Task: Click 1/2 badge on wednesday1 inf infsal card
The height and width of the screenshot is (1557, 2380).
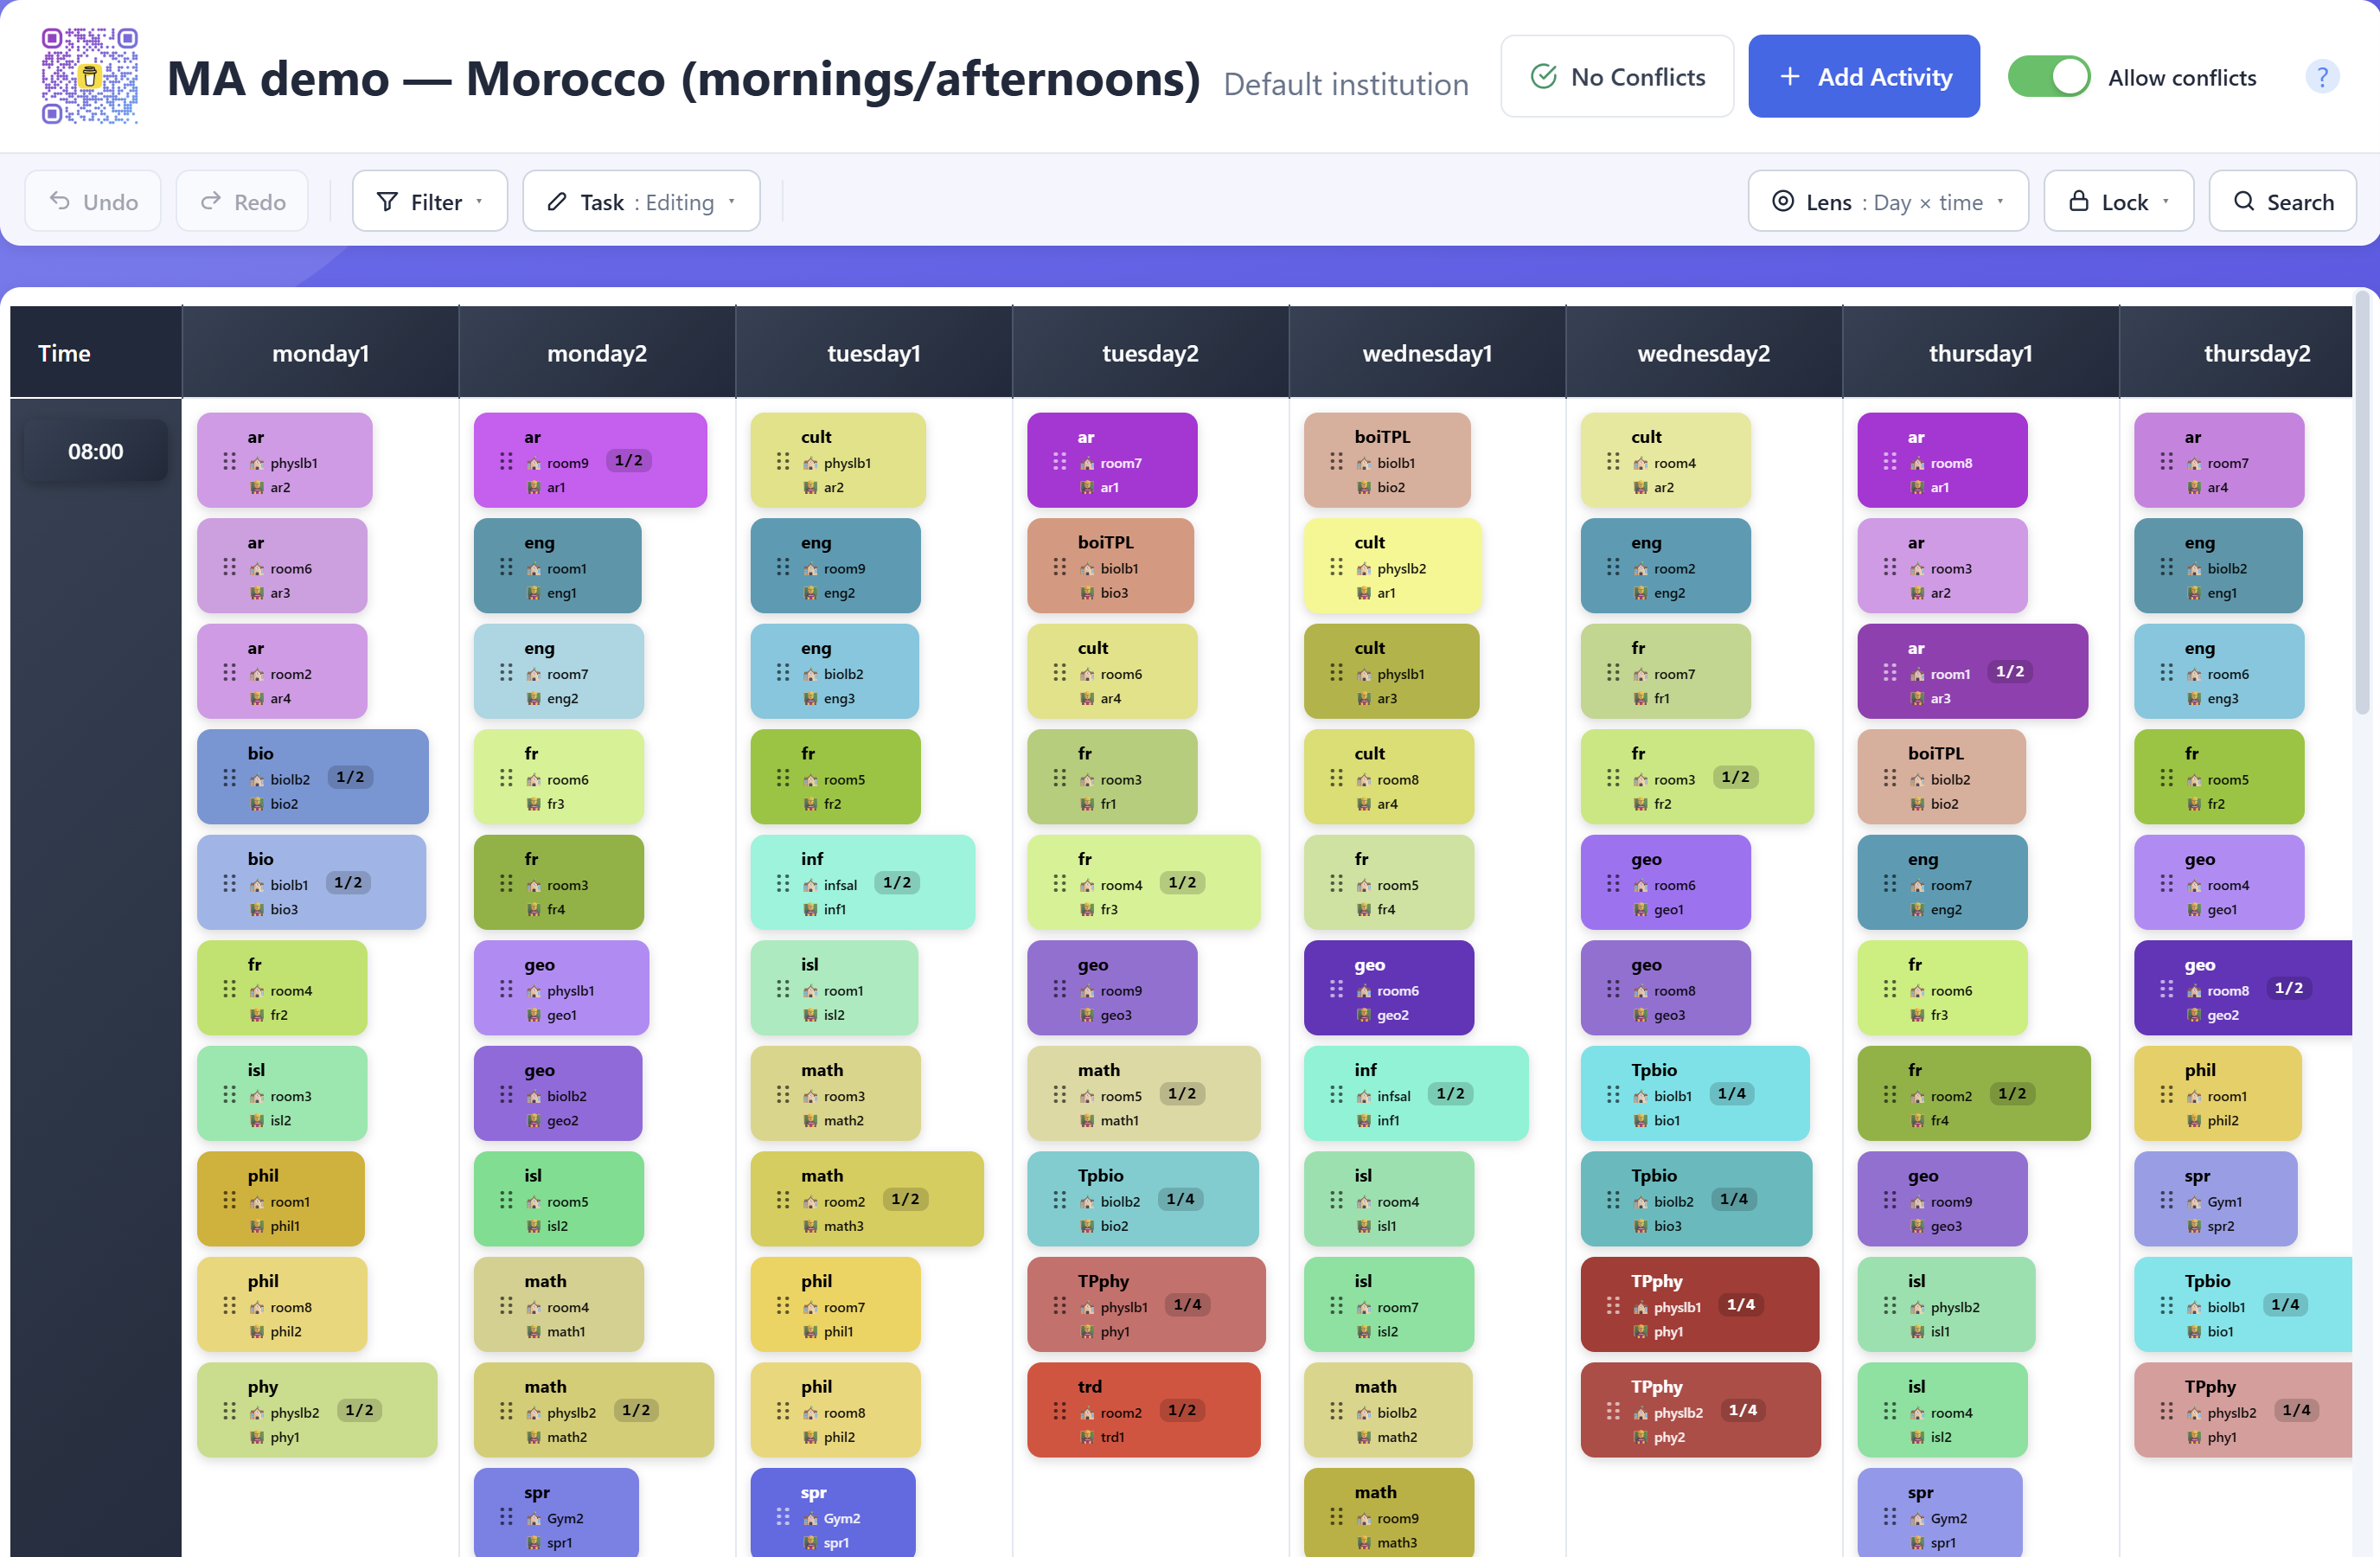Action: 1450,1093
